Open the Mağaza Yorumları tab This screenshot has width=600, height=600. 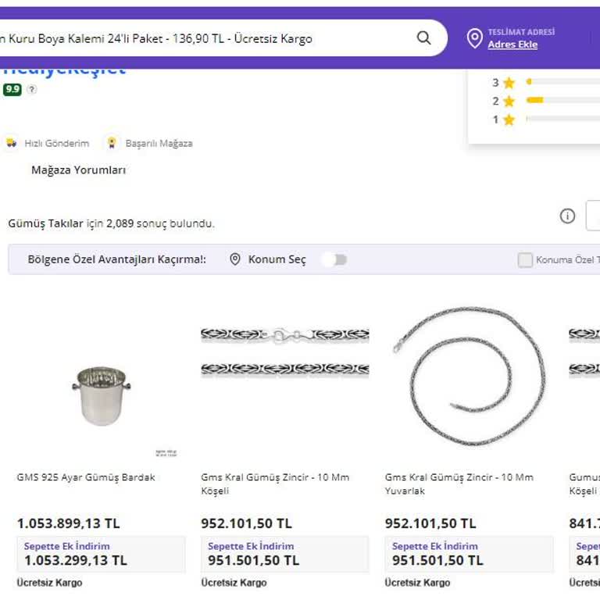coord(78,170)
